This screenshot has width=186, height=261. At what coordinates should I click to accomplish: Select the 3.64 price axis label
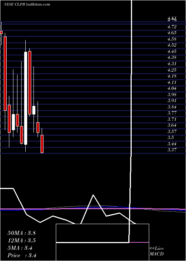pos(172,125)
